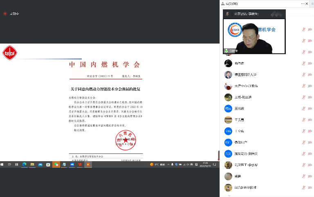Toggle microphone for 潍柴动力 participant
Image resolution: width=314 pixels, height=197 pixels.
pos(303,153)
